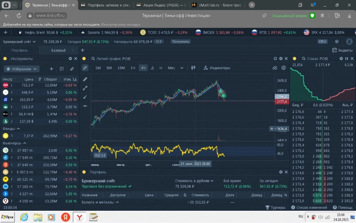This screenshot has width=356, height=223.
Task: Close the Стакан POSI widget
Action: coord(352,59)
